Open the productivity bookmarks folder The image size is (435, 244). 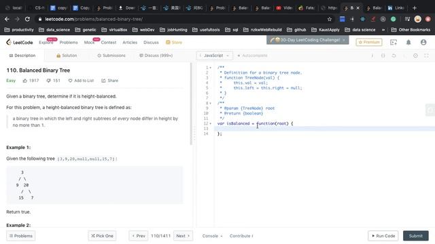pos(19,30)
